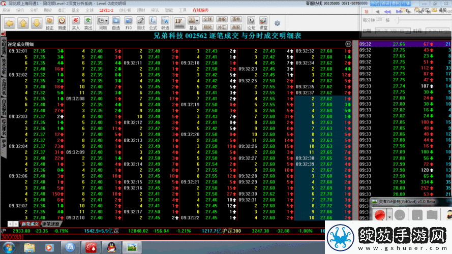
Task: Click the red arrow icon above sidebar
Action: point(3,34)
